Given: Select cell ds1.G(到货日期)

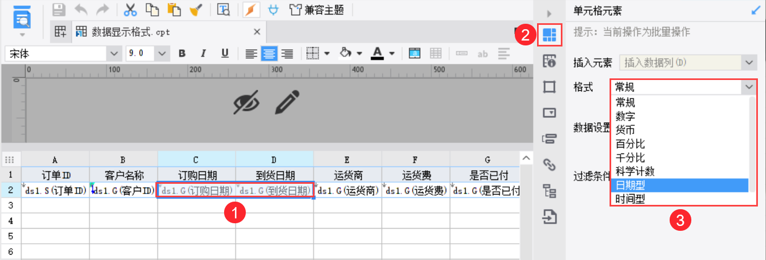Looking at the screenshot, I should tap(274, 190).
